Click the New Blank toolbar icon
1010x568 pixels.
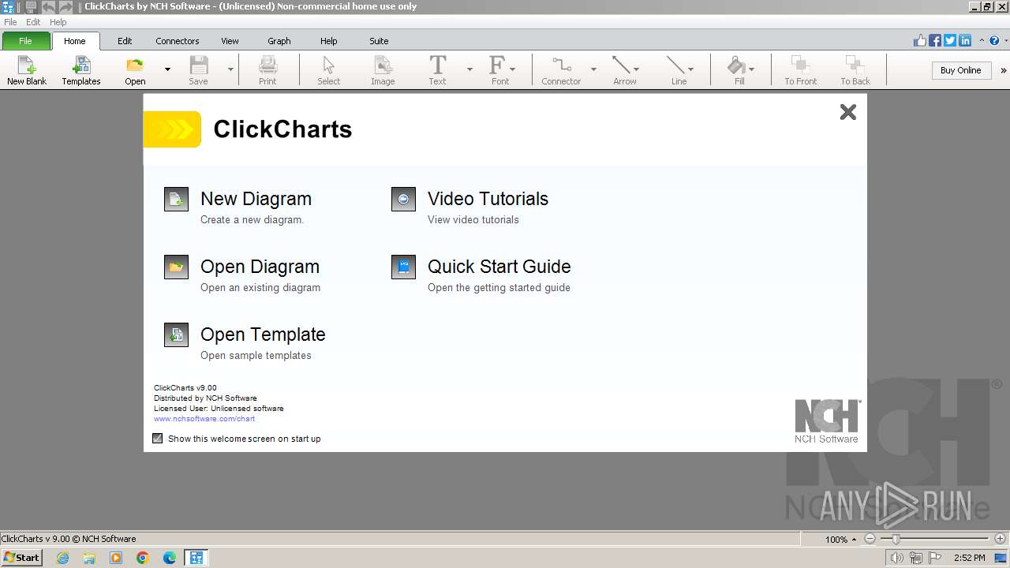tap(27, 70)
